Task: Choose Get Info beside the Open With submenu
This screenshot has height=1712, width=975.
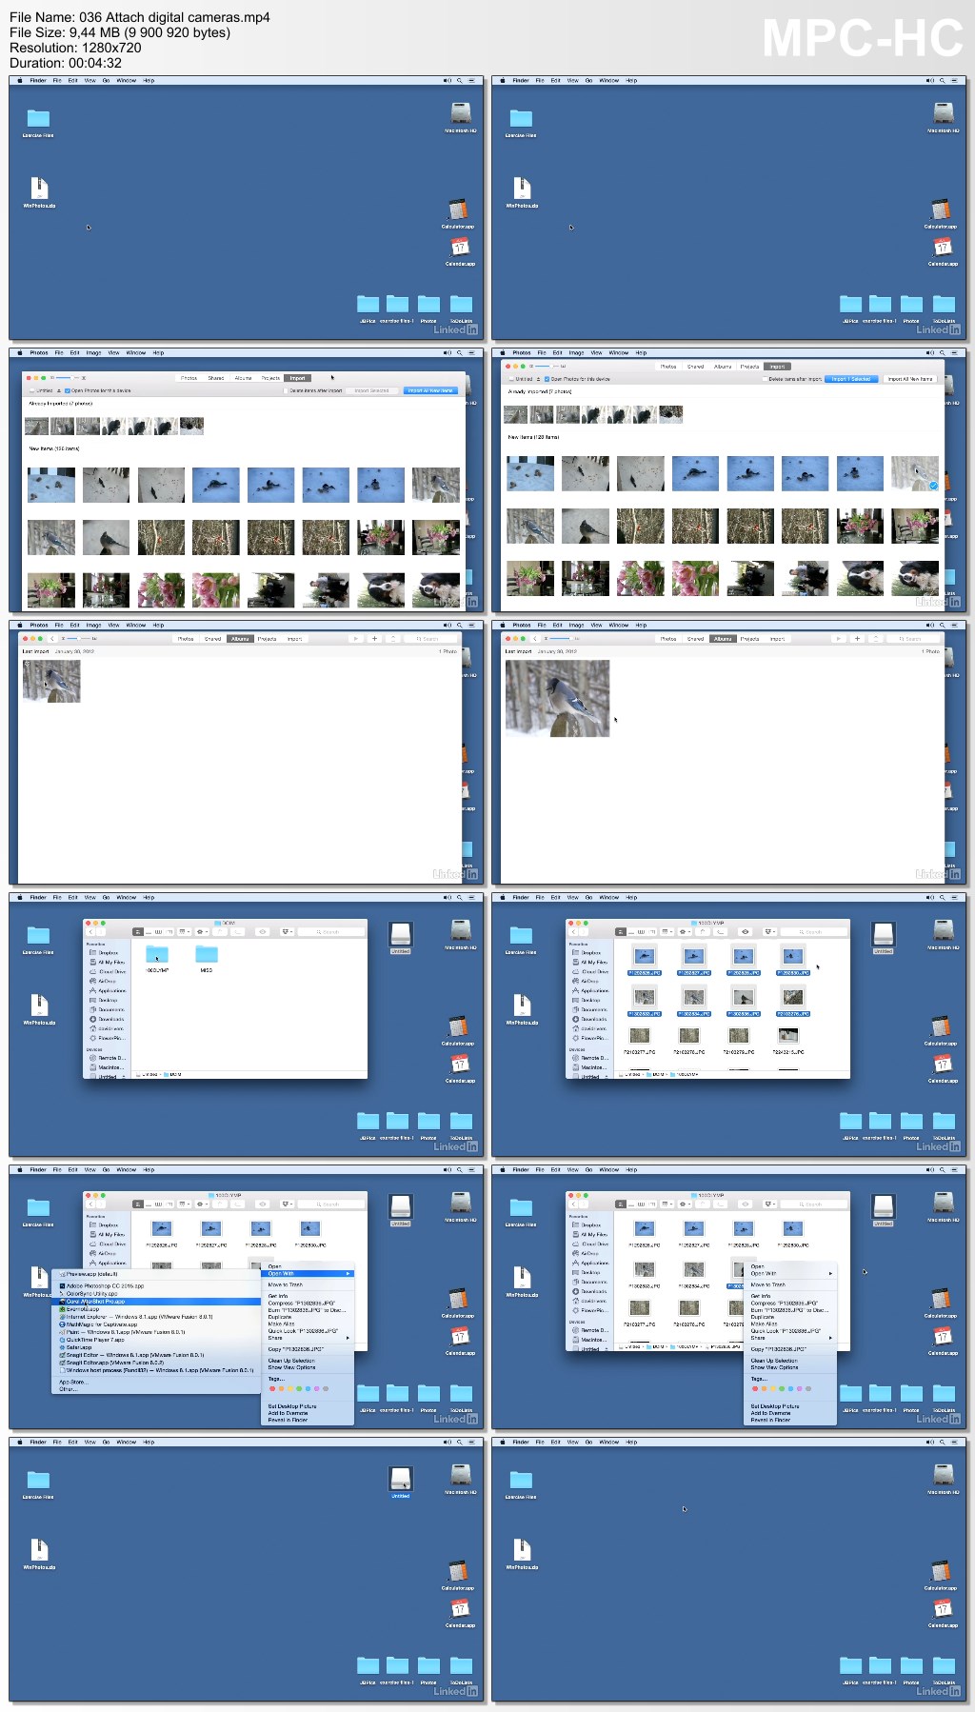Action: (278, 1296)
